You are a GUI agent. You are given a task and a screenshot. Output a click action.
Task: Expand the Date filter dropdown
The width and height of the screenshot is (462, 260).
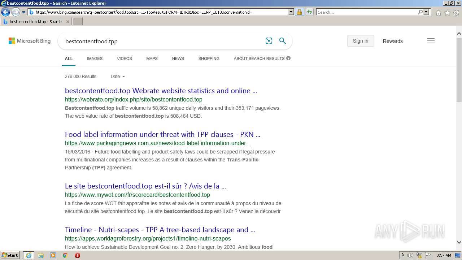click(x=118, y=77)
